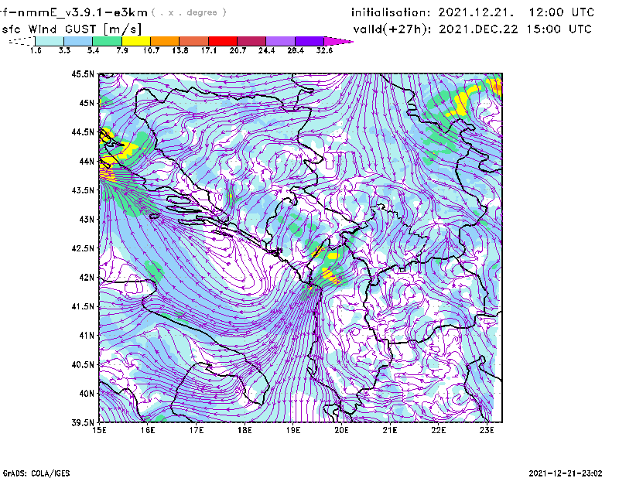Click the green legend swatch after 5.4
The image size is (619, 478).
click(107, 41)
